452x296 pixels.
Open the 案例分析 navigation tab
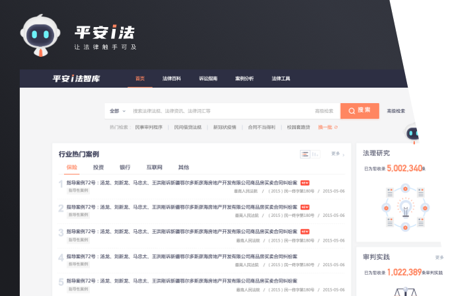245,79
